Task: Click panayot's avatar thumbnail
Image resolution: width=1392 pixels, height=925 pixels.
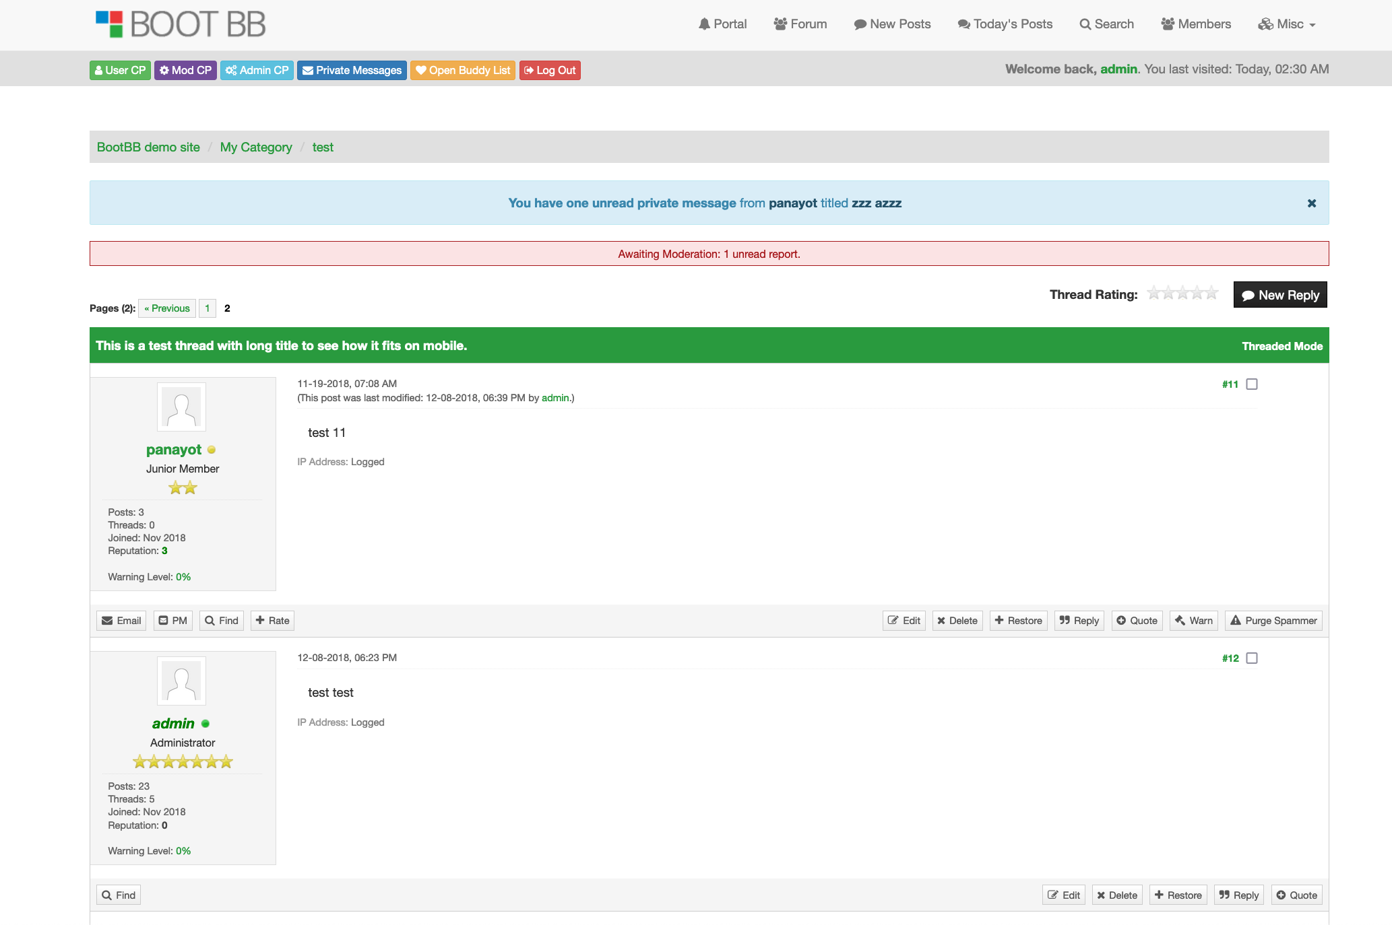Action: (x=181, y=407)
